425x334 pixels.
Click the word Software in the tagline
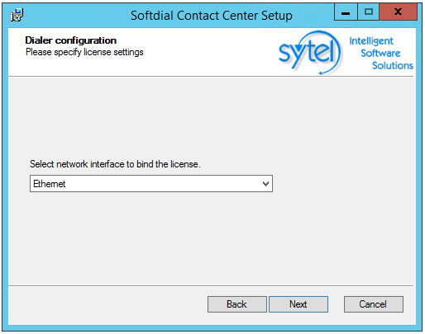pyautogui.click(x=380, y=53)
